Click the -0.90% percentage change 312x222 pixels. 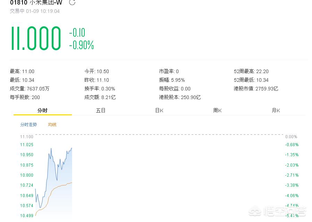(x=81, y=45)
